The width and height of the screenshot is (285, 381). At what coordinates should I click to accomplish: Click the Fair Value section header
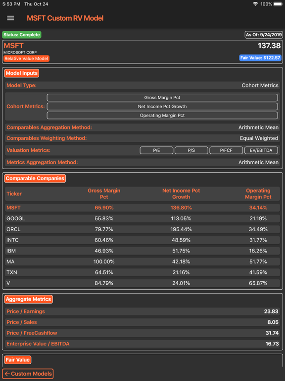18,360
